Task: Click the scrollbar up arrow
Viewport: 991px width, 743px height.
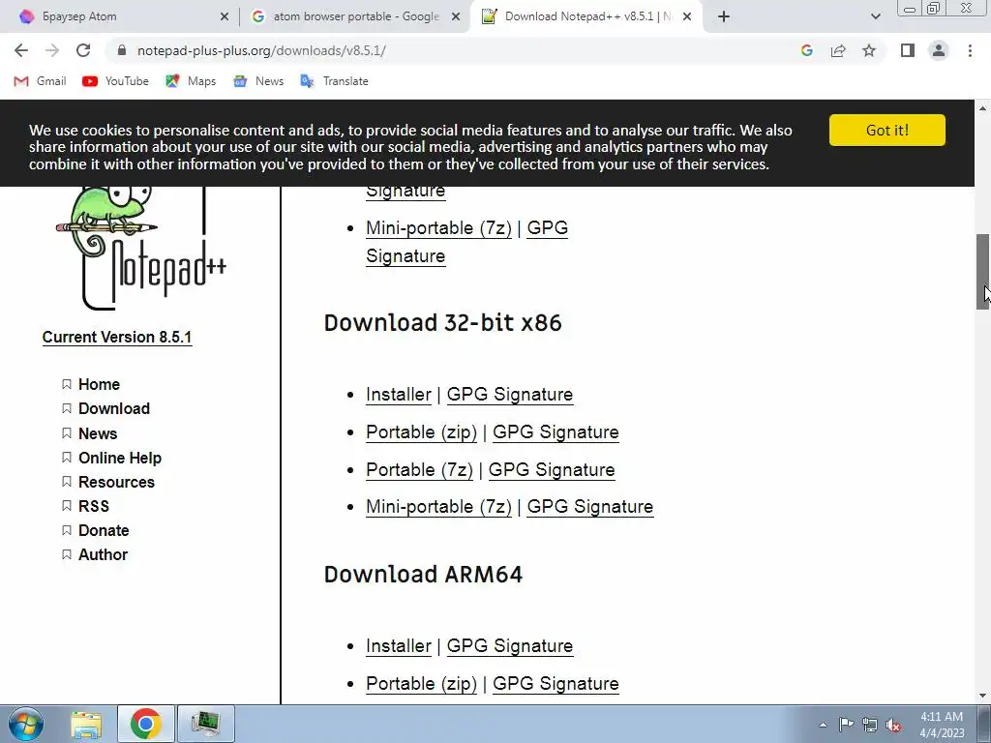Action: tap(983, 108)
